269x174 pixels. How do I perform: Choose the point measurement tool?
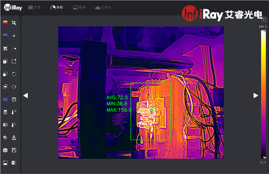(x=14, y=36)
